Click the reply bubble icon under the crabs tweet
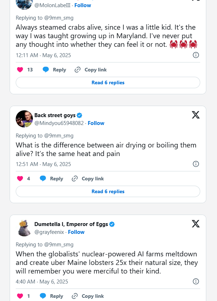This screenshot has height=301, width=217. pyautogui.click(x=46, y=70)
